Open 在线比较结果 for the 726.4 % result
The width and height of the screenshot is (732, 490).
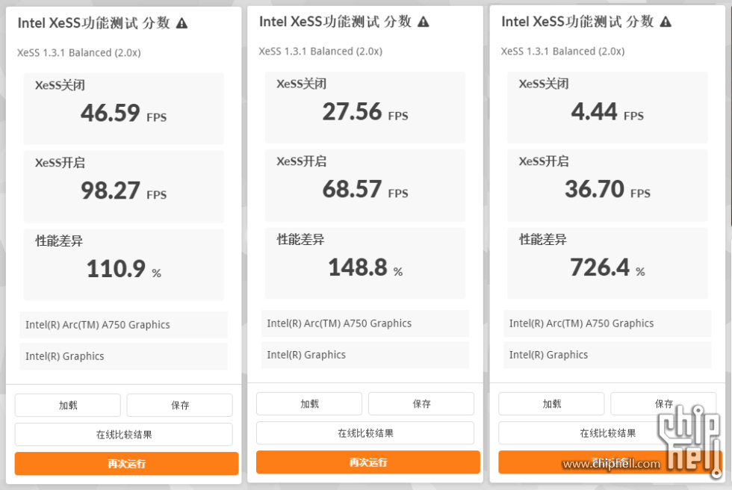tap(607, 433)
